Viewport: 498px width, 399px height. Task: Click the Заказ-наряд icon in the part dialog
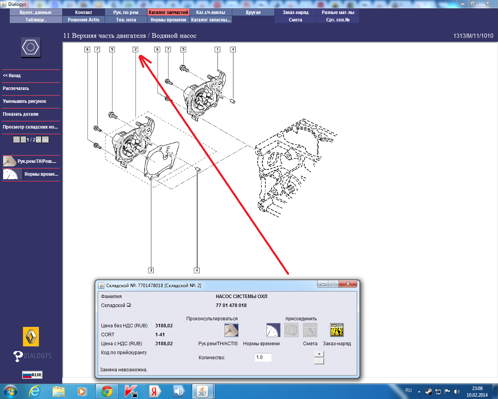(x=337, y=330)
